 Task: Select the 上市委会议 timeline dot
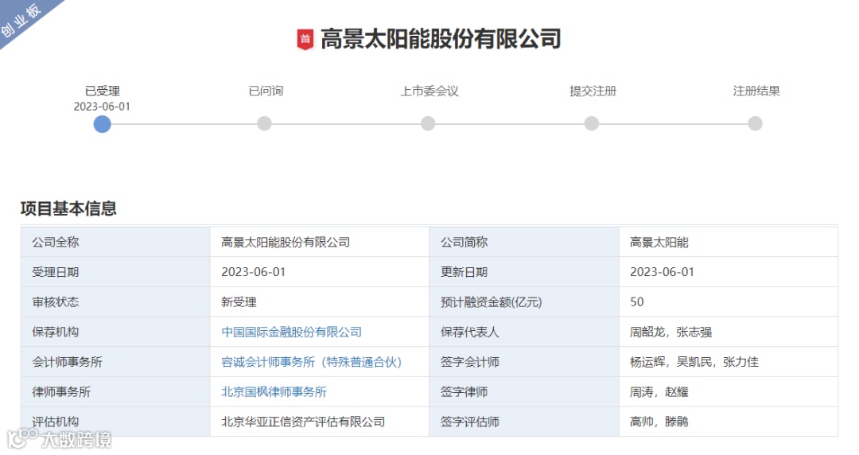tap(428, 123)
